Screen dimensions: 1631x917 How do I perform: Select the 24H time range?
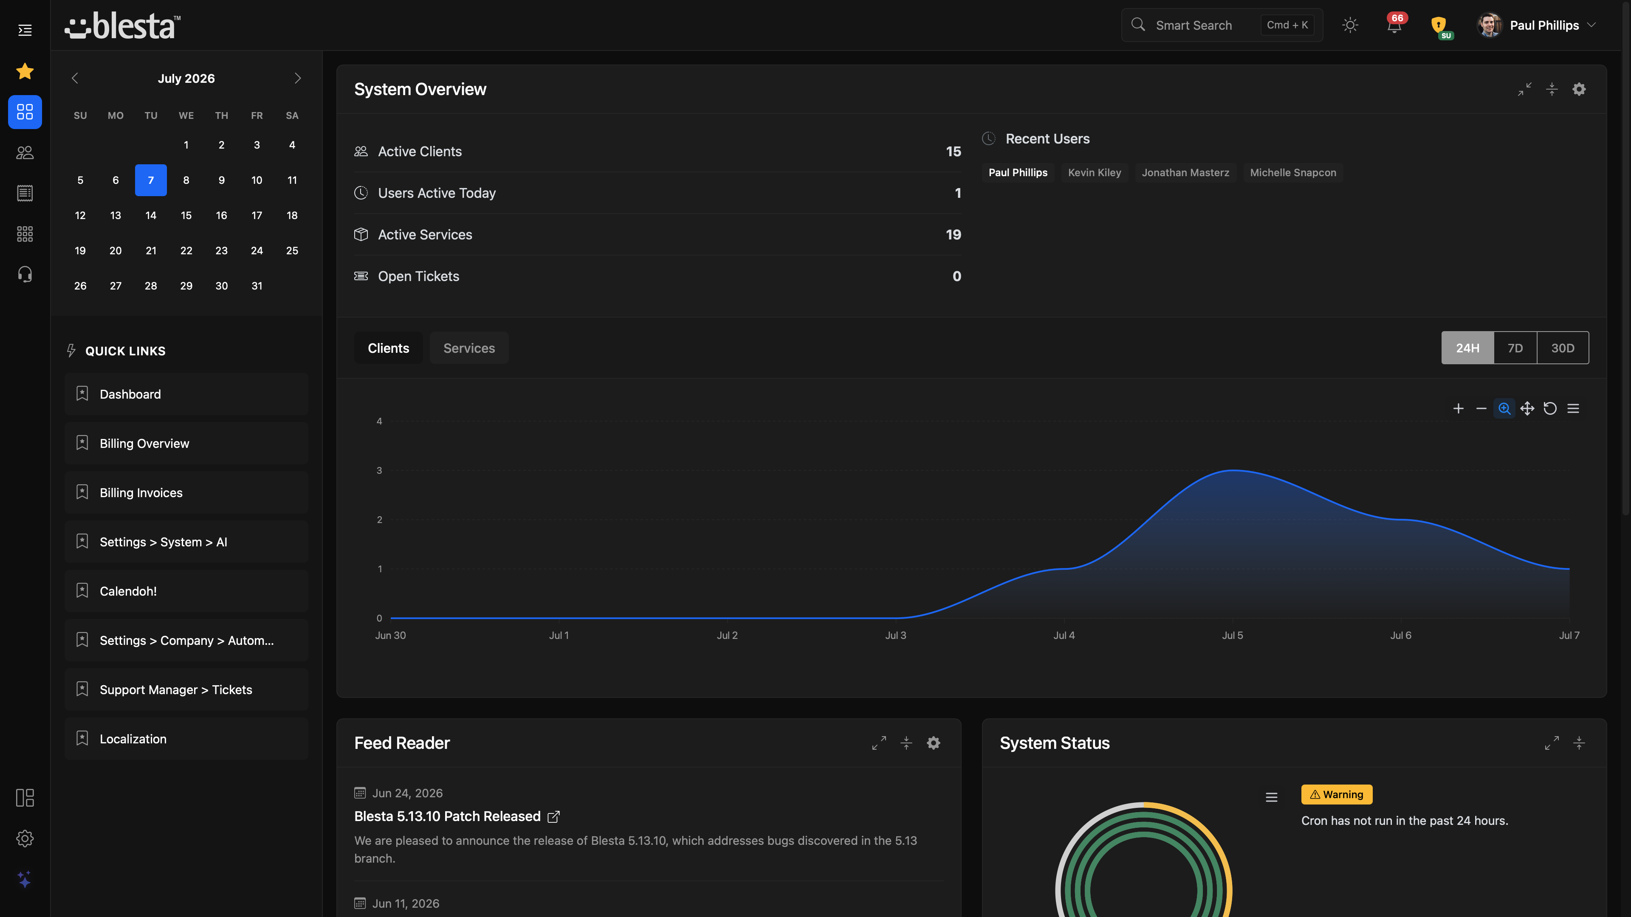[1467, 348]
